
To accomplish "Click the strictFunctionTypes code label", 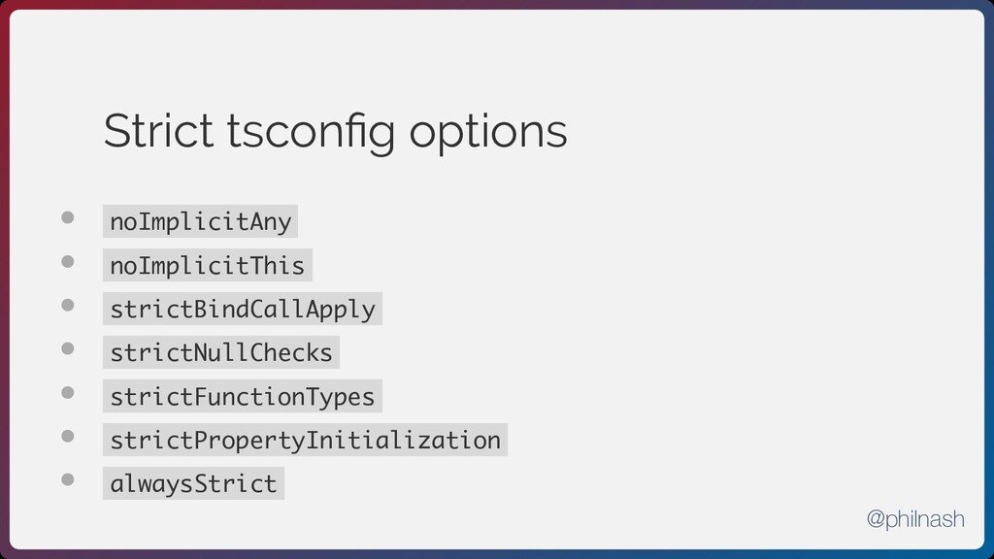I will click(242, 397).
